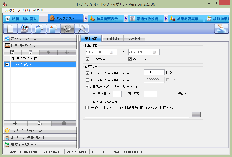Click the 100 円以下 price input field
This screenshot has height=157, width=232.
coord(154,72)
